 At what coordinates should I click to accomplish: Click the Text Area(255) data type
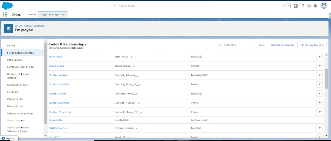pyautogui.click(x=199, y=75)
